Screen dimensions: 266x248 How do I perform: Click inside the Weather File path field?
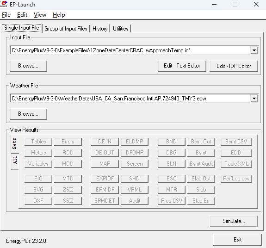pos(130,99)
